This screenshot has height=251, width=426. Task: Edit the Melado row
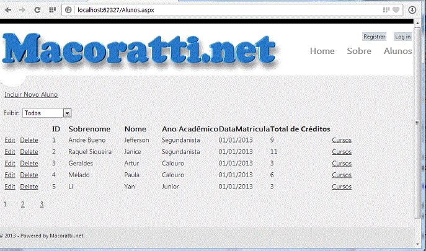coord(10,175)
